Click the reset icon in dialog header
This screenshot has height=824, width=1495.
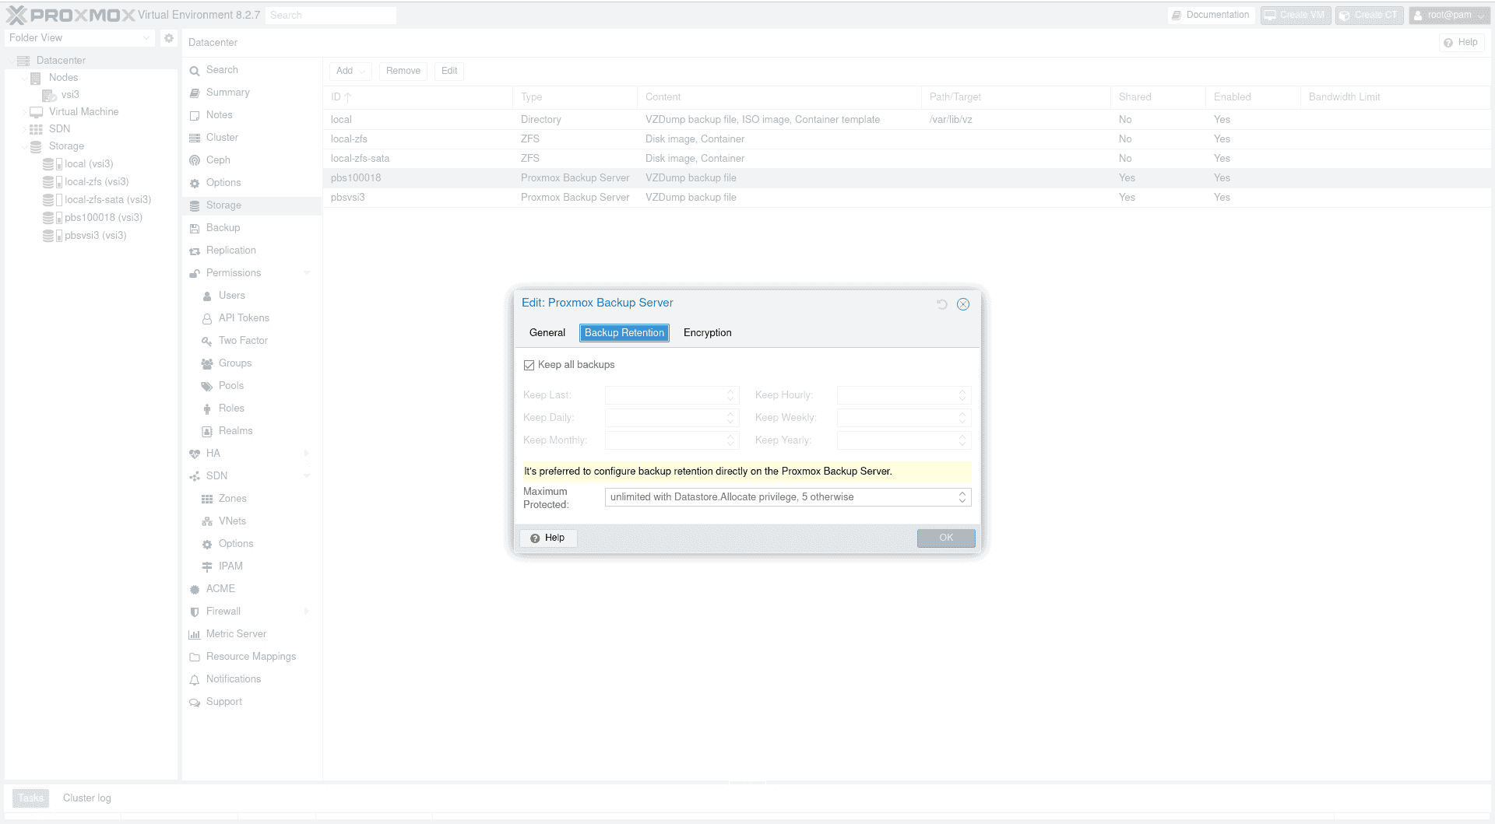[x=941, y=304]
